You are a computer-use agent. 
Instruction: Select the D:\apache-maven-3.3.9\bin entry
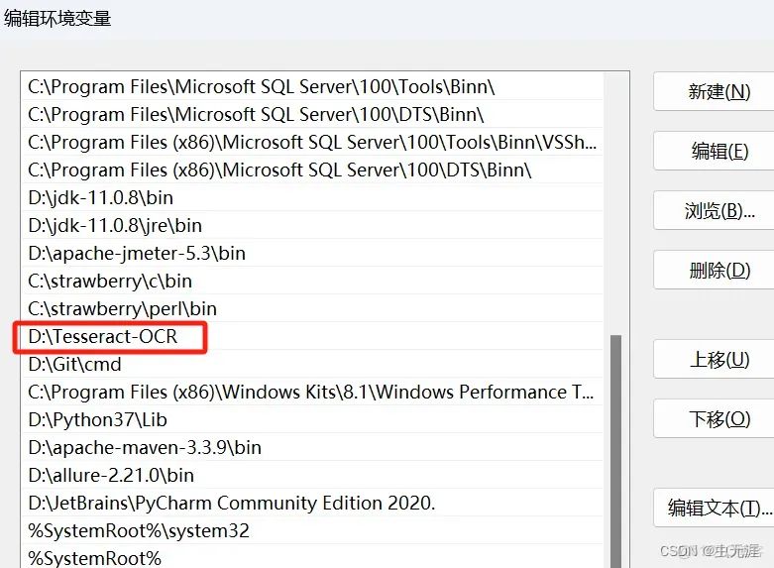[312, 447]
